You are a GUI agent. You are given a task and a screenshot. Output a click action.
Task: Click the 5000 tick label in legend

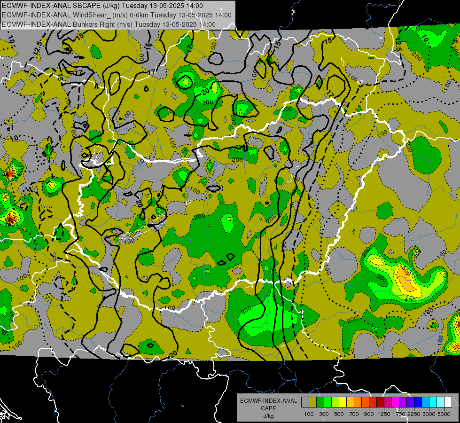coord(444,414)
